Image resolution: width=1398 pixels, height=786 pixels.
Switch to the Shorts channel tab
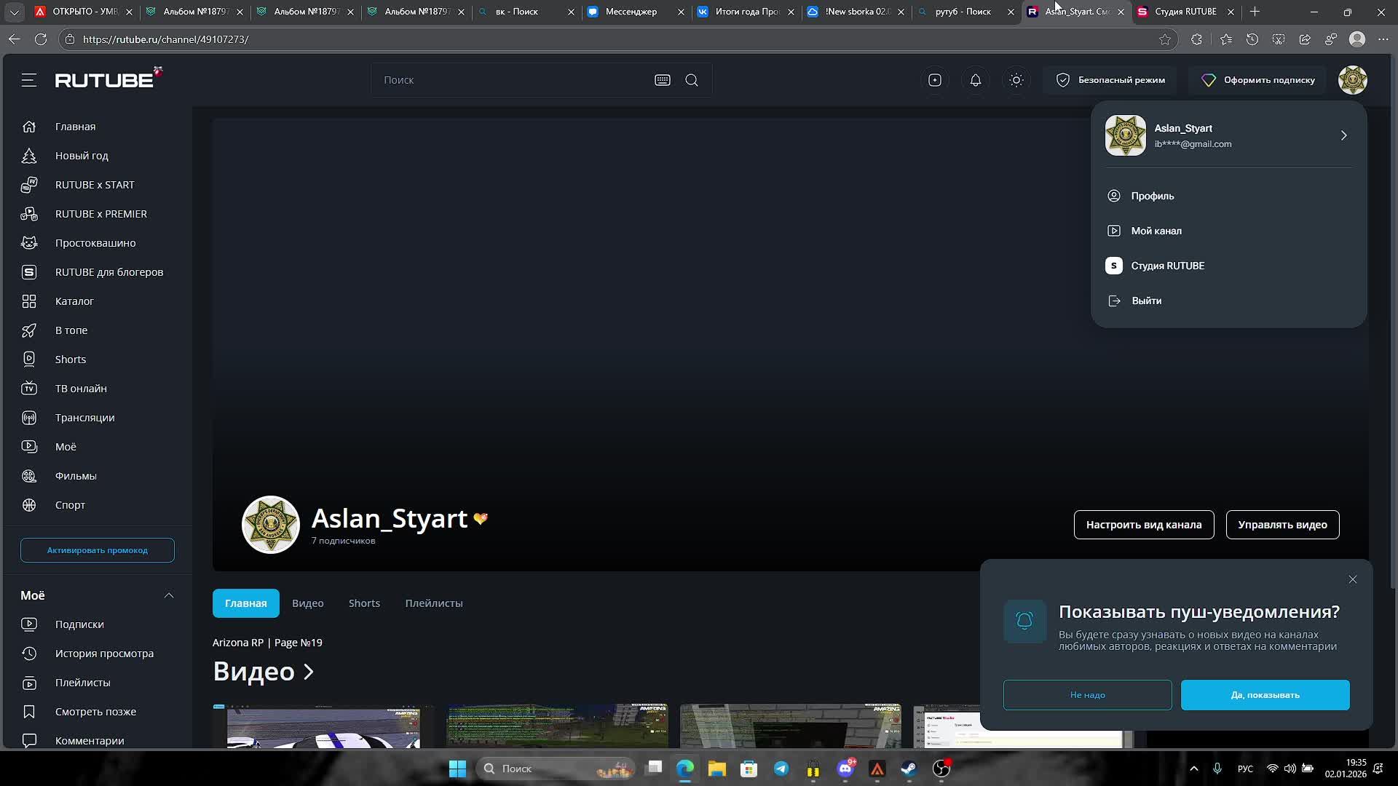point(364,603)
